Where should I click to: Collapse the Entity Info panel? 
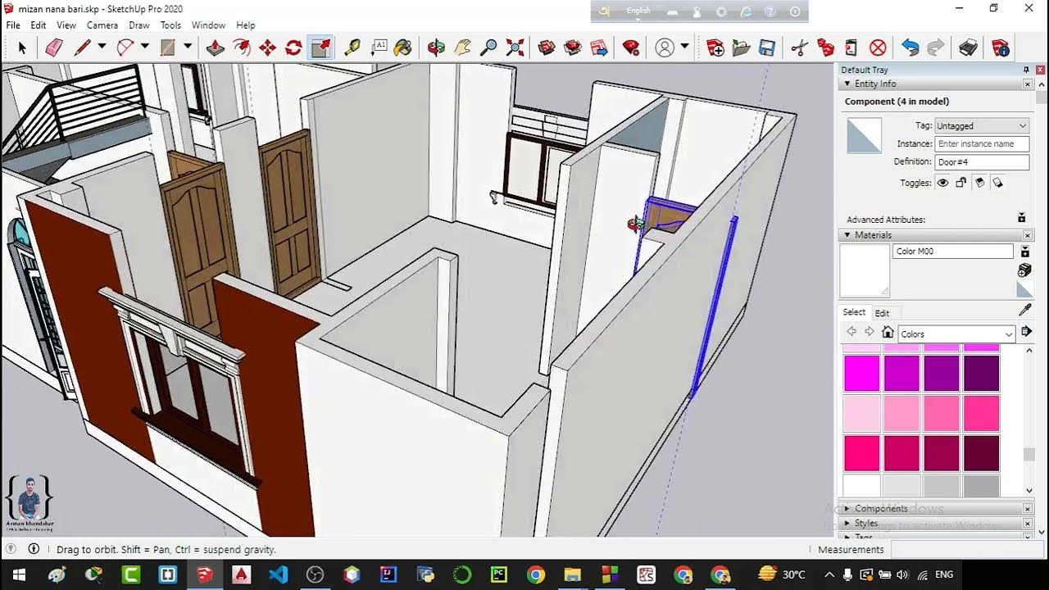point(847,84)
